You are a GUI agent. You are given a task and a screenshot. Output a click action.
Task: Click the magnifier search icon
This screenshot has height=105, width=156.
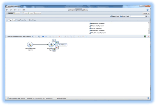[x=146, y=16]
